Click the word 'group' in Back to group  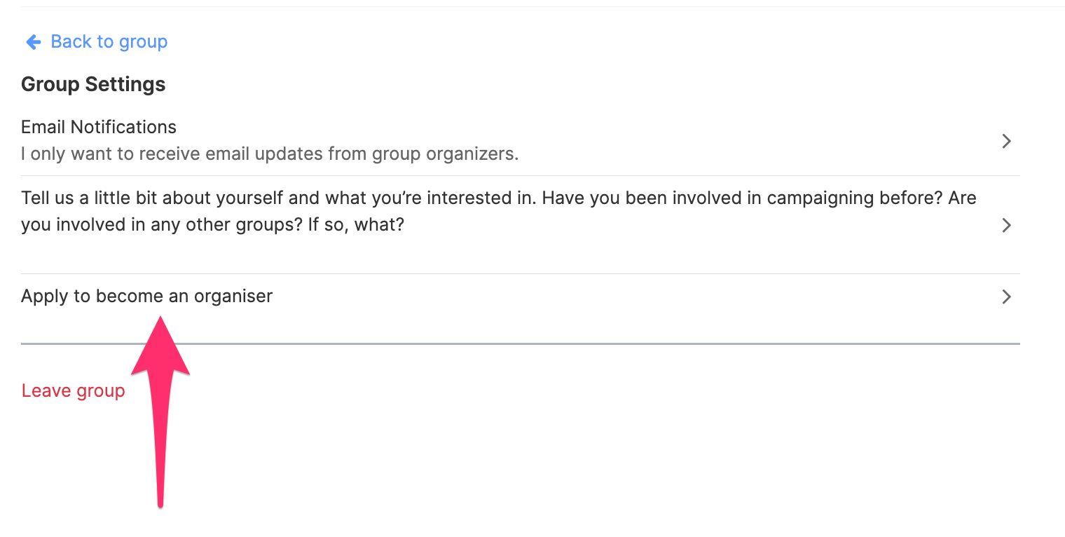143,42
